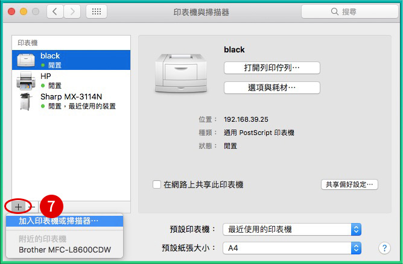
Task: Show all preferences grid icon
Action: pyautogui.click(x=97, y=11)
